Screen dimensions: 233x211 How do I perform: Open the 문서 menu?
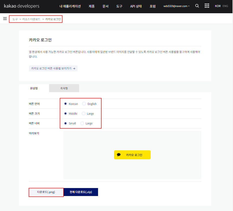click(105, 6)
